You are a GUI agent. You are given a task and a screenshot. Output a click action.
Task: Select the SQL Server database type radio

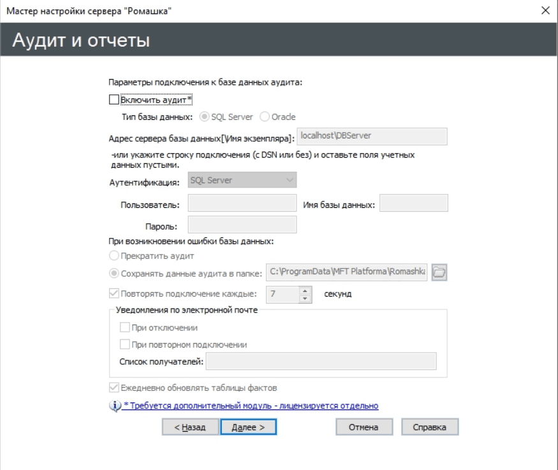coord(205,117)
